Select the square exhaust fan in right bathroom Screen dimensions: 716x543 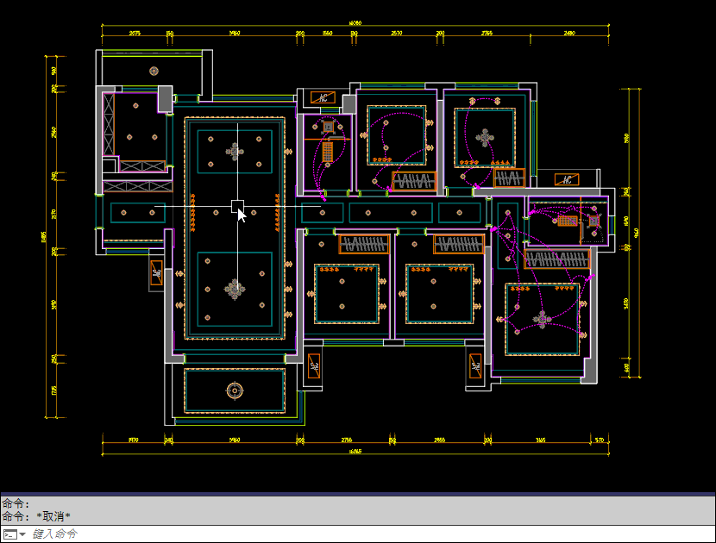[x=594, y=221]
